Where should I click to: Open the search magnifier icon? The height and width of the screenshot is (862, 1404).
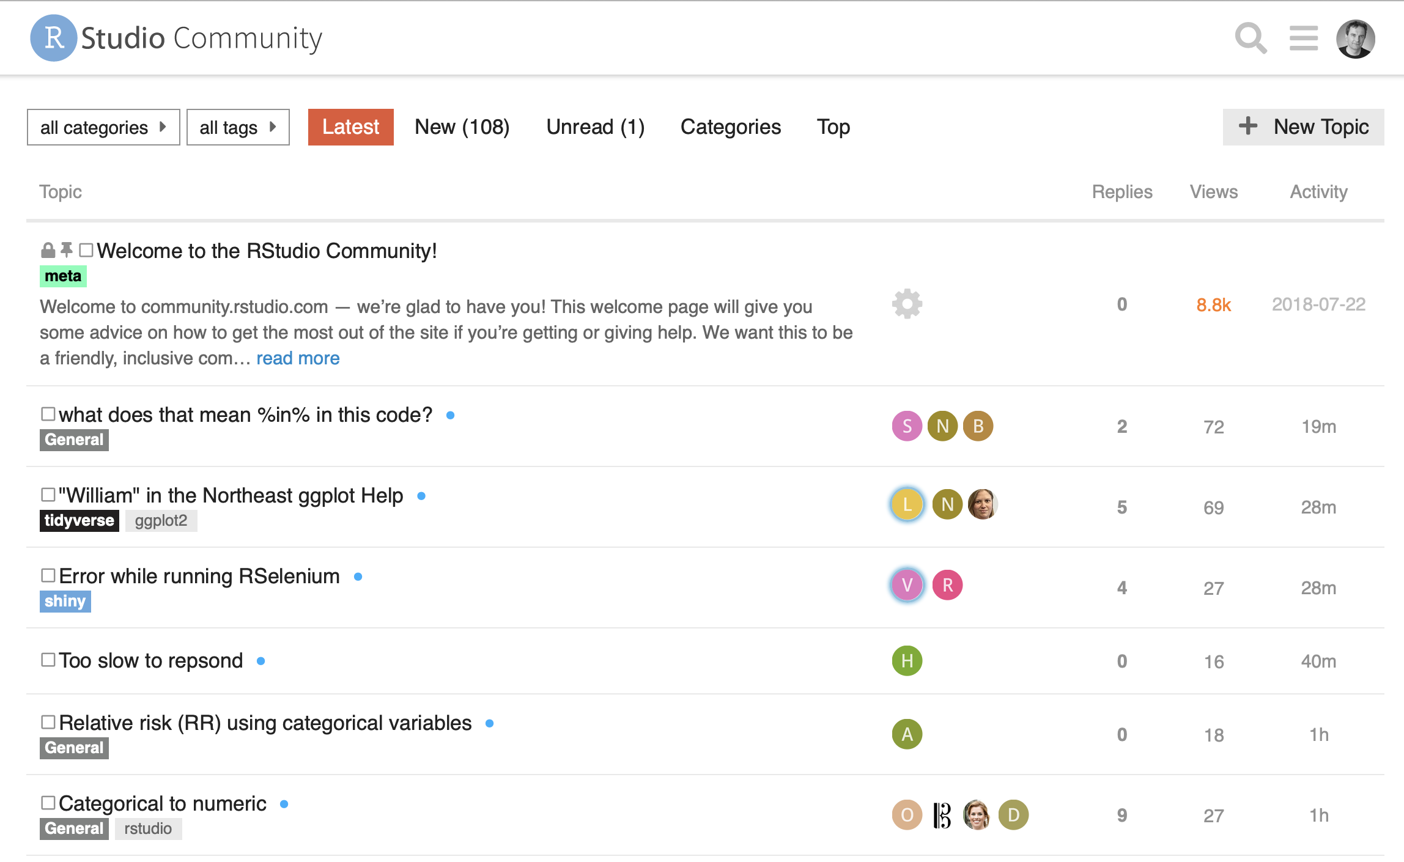(x=1250, y=38)
